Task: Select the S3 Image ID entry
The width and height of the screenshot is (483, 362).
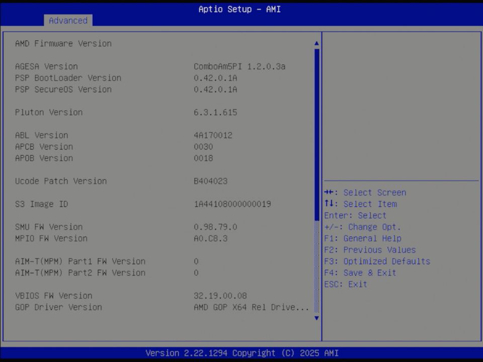Action: 41,204
